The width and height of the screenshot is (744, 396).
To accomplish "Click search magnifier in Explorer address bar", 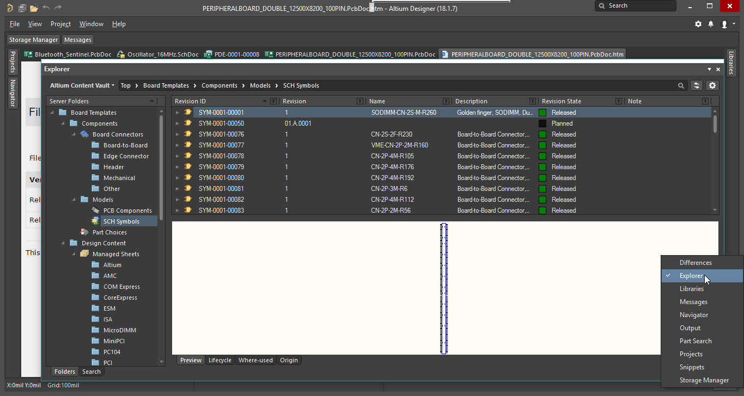I will (681, 85).
